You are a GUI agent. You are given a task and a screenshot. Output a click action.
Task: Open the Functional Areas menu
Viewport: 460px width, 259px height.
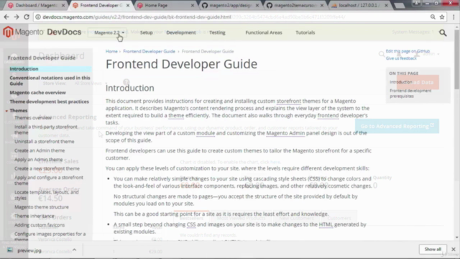264,32
